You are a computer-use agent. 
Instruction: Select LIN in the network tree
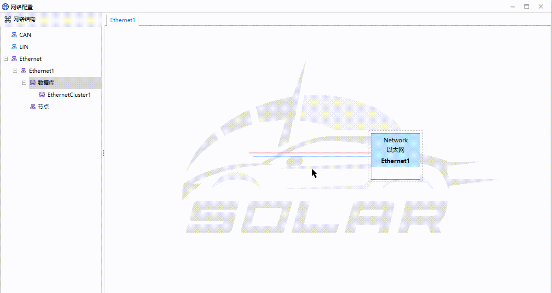[x=24, y=47]
